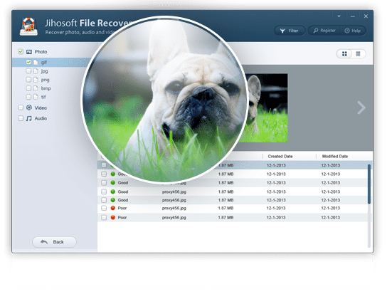Sort by Modified Date column header
The width and height of the screenshot is (387, 299).
(335, 157)
